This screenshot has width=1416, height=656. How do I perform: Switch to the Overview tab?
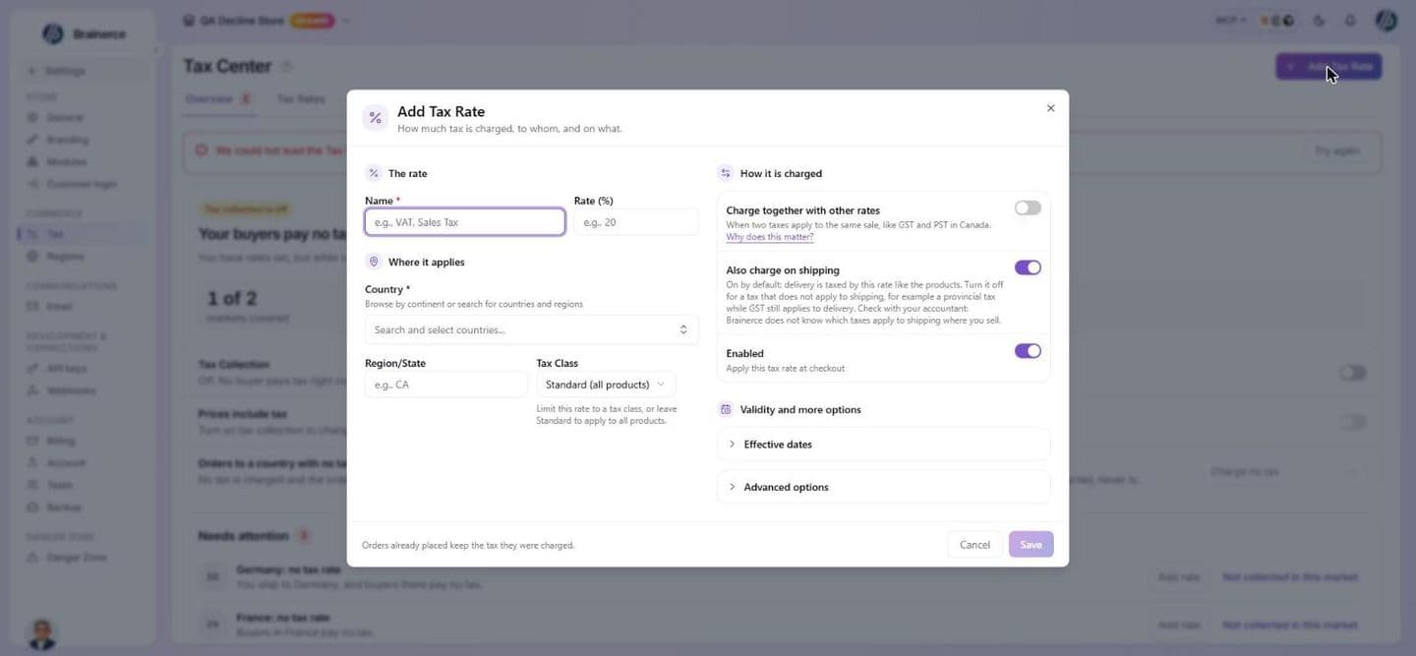[218, 99]
